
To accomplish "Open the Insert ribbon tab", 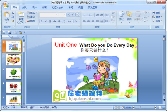I will click(x=24, y=7).
